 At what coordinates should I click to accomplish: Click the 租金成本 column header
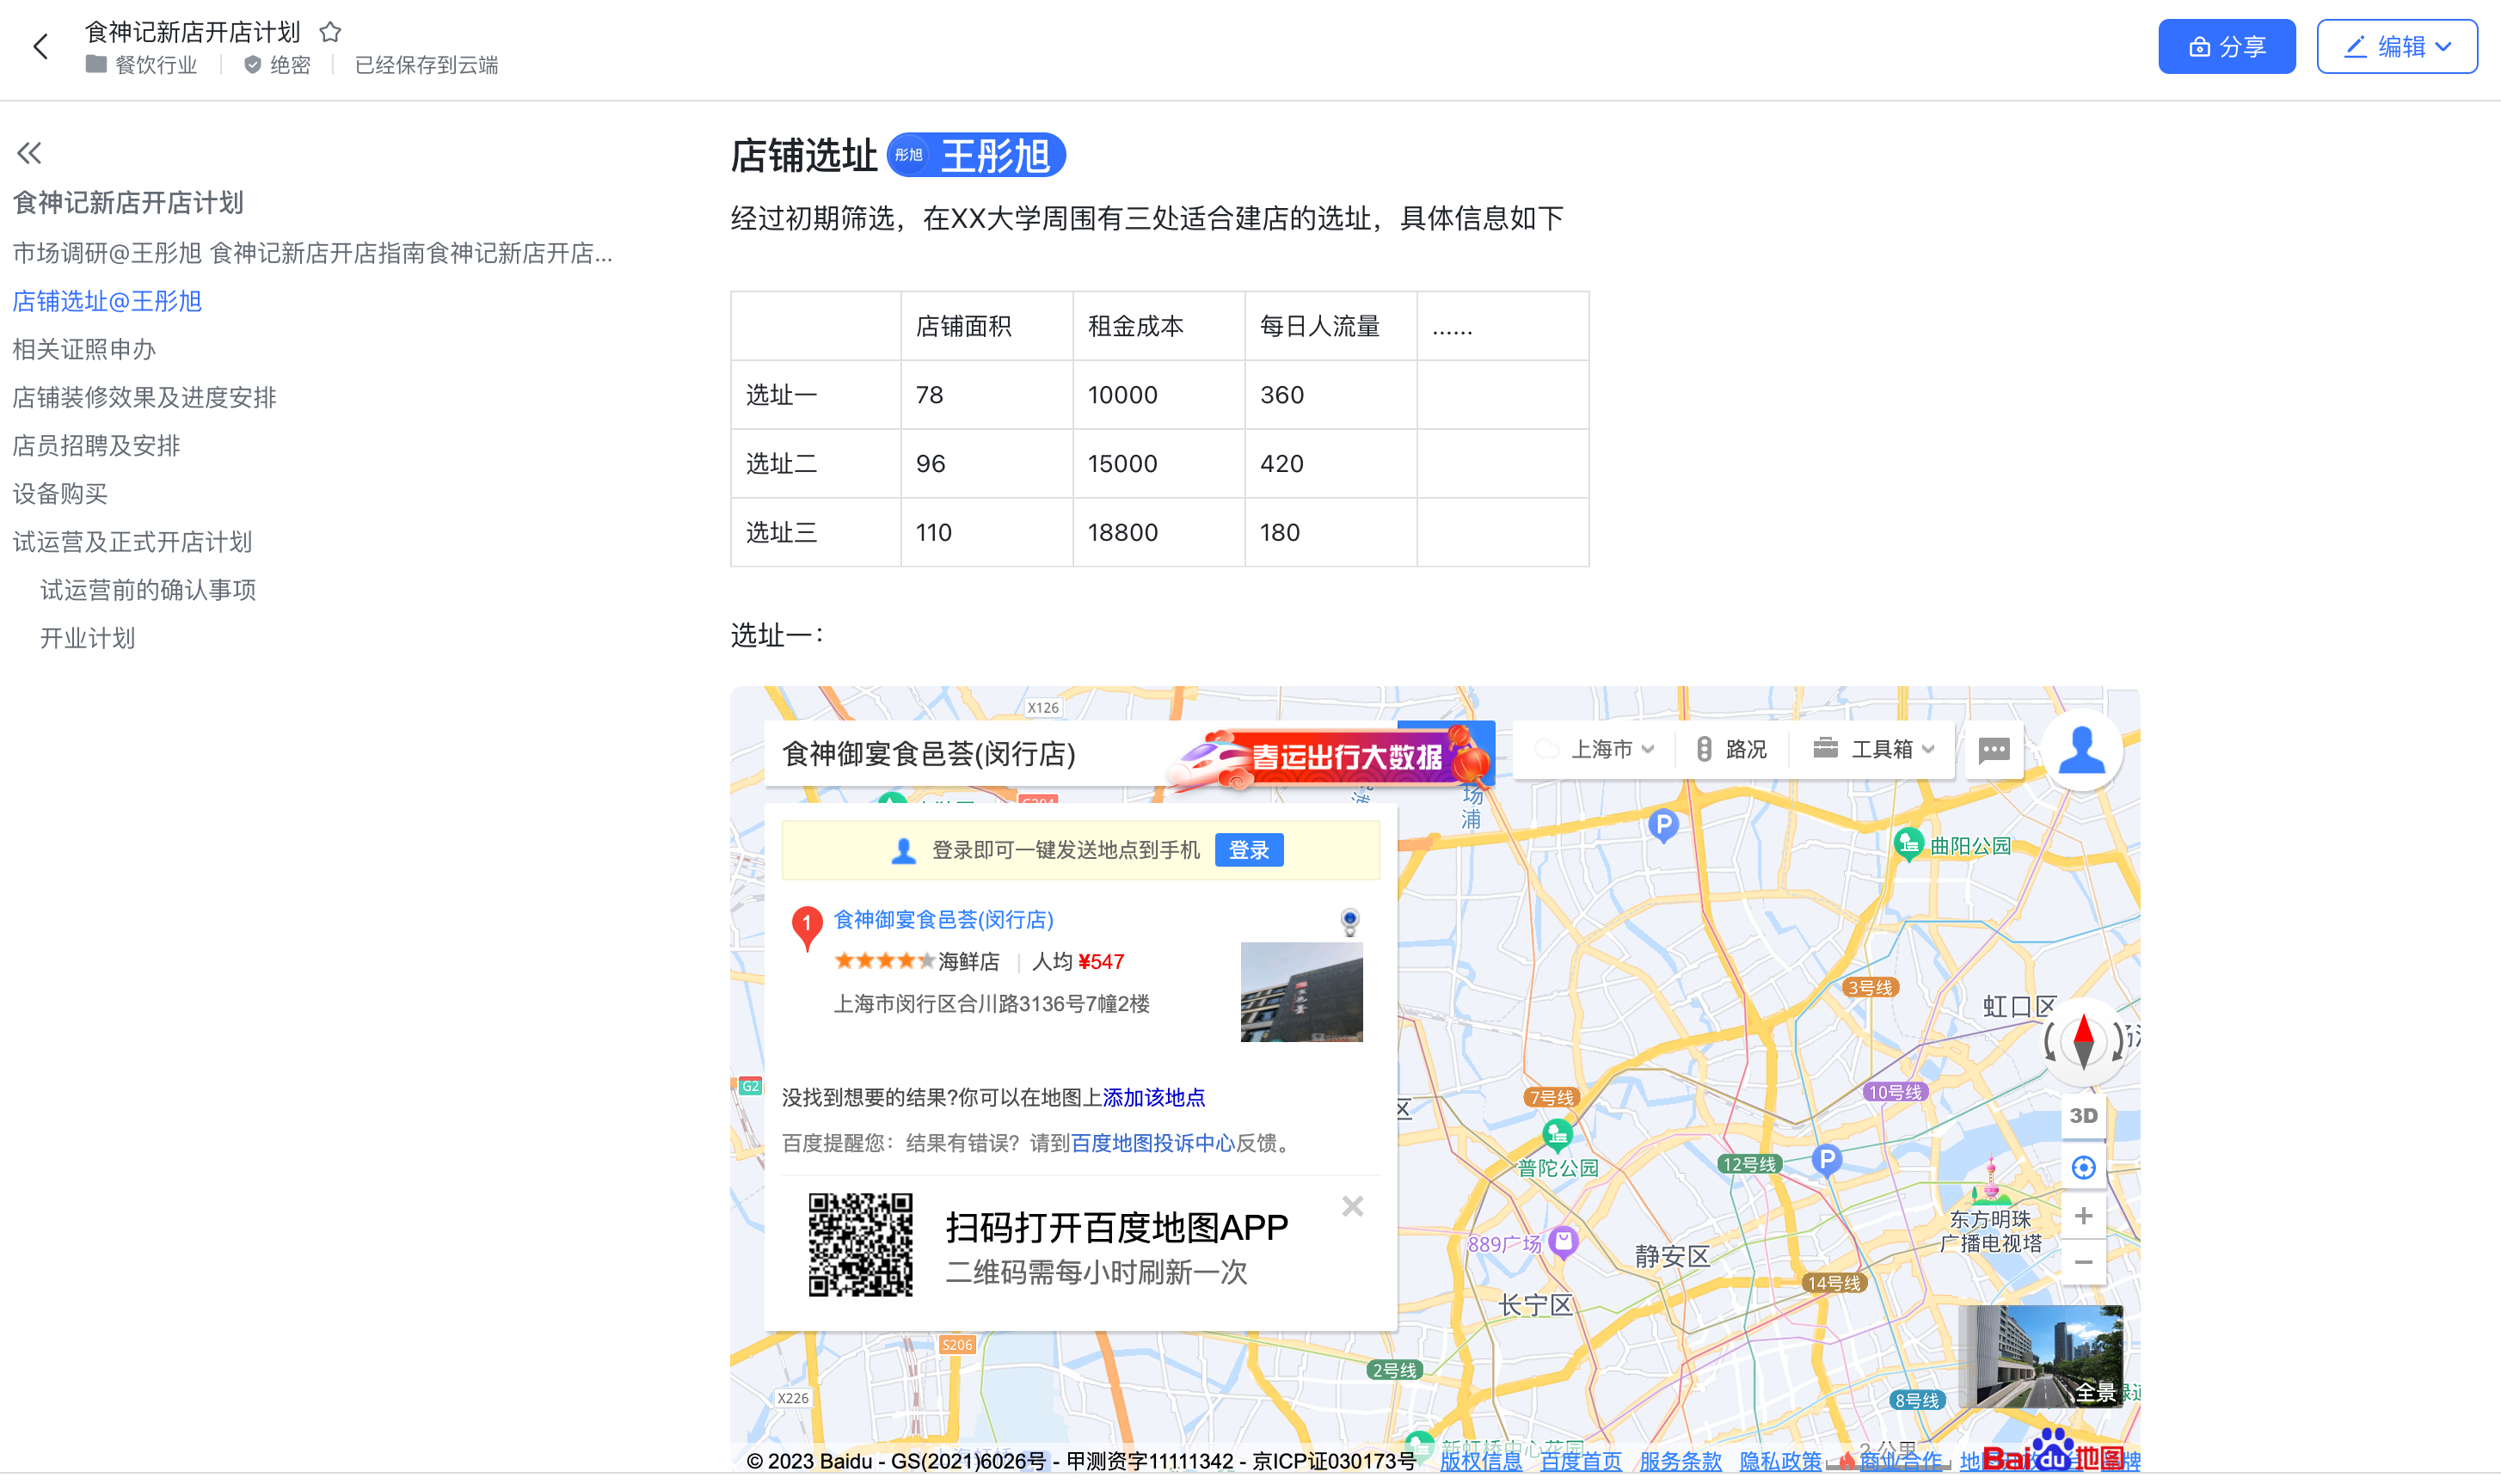(1159, 326)
